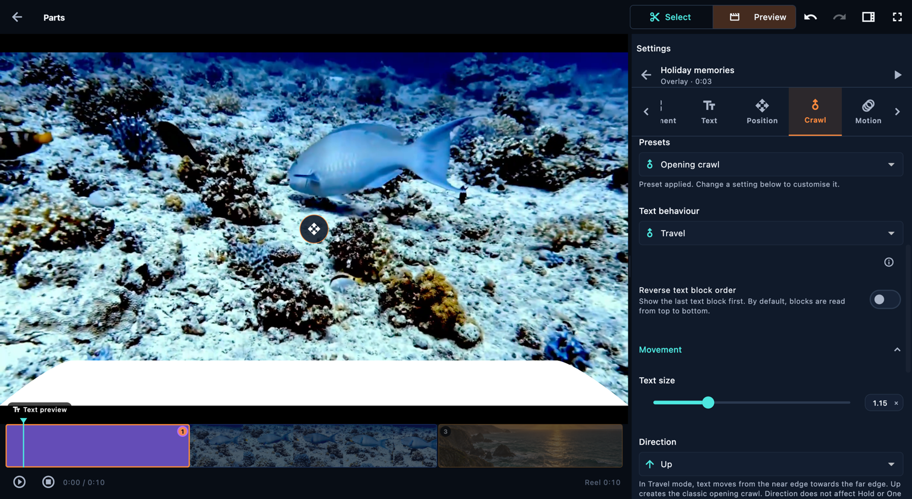This screenshot has height=499, width=912.
Task: Play the reel from the bottom bar
Action: coord(19,482)
